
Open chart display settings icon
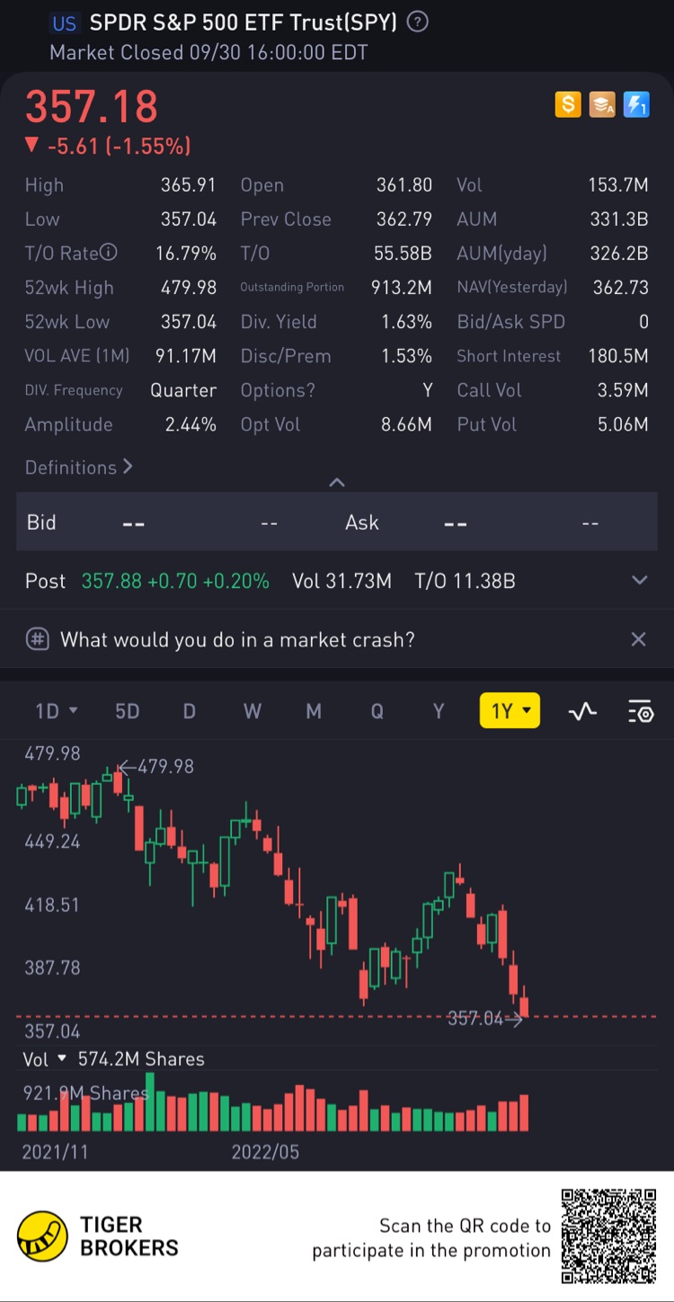point(640,712)
